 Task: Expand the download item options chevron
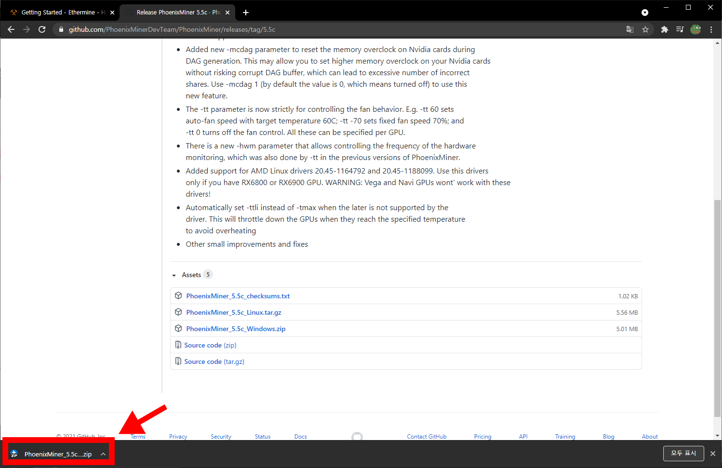pyautogui.click(x=103, y=454)
